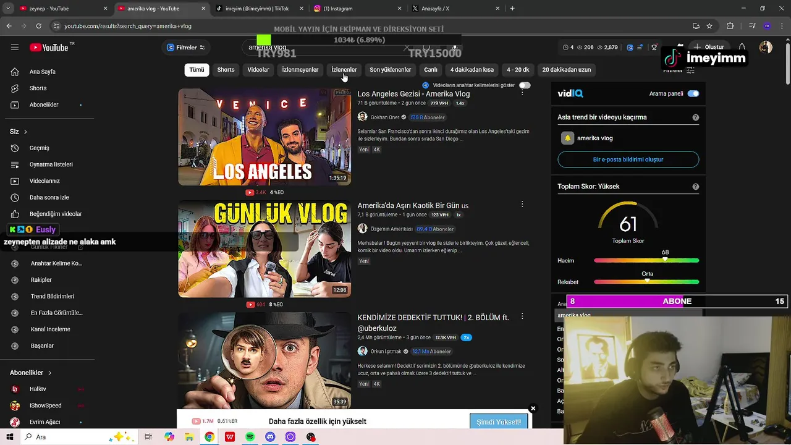
Task: Select the 20 dakikadan uzun chip
Action: pos(567,70)
